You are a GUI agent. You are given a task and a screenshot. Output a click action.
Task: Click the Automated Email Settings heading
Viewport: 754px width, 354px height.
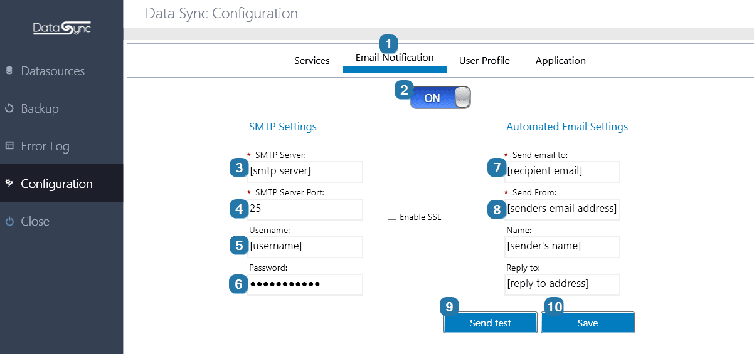tap(567, 127)
